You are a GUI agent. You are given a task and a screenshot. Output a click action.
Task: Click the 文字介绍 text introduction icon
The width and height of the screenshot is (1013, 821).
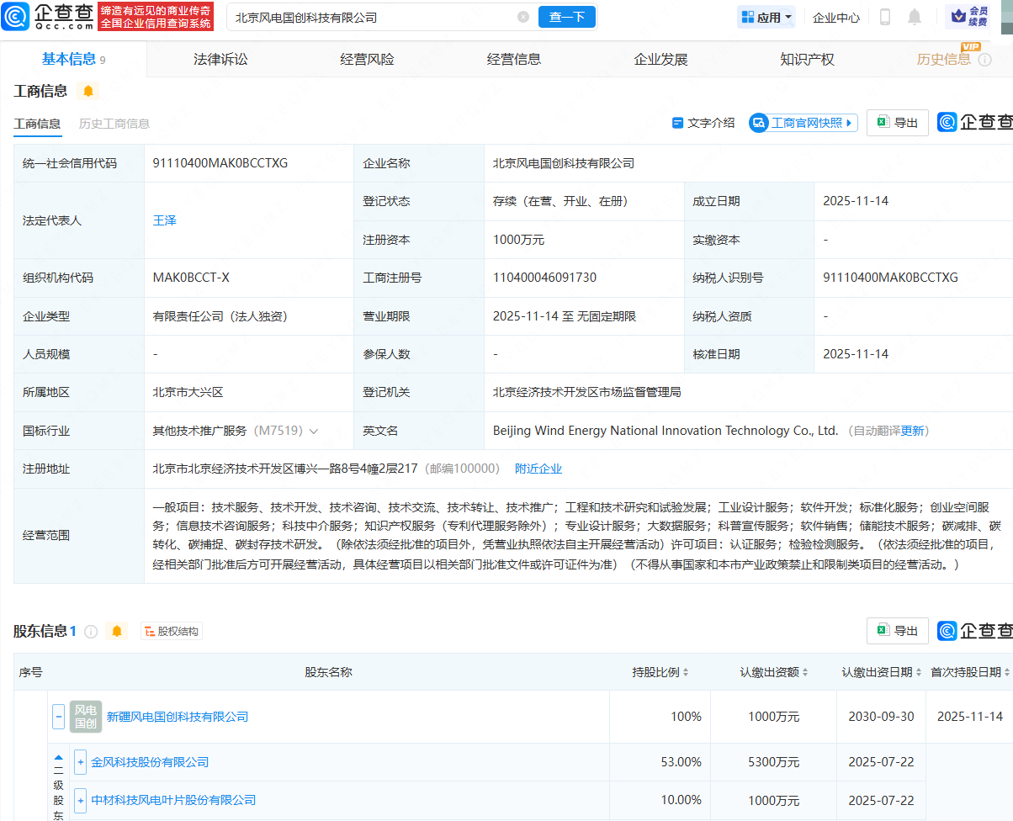click(x=703, y=122)
